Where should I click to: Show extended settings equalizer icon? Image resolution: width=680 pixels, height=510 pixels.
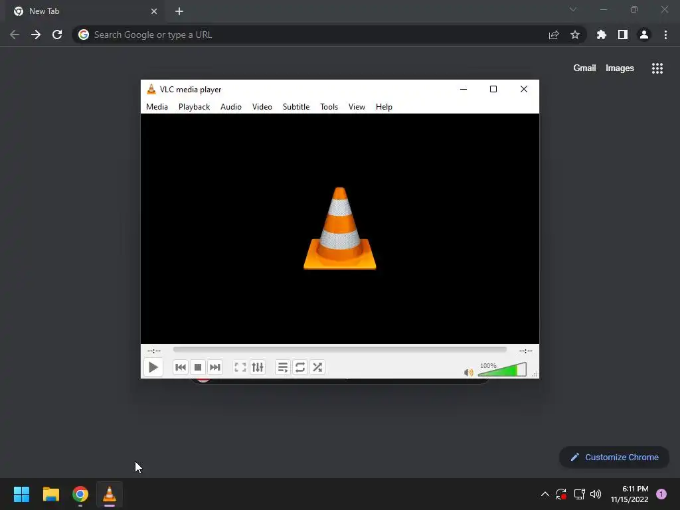pos(258,367)
